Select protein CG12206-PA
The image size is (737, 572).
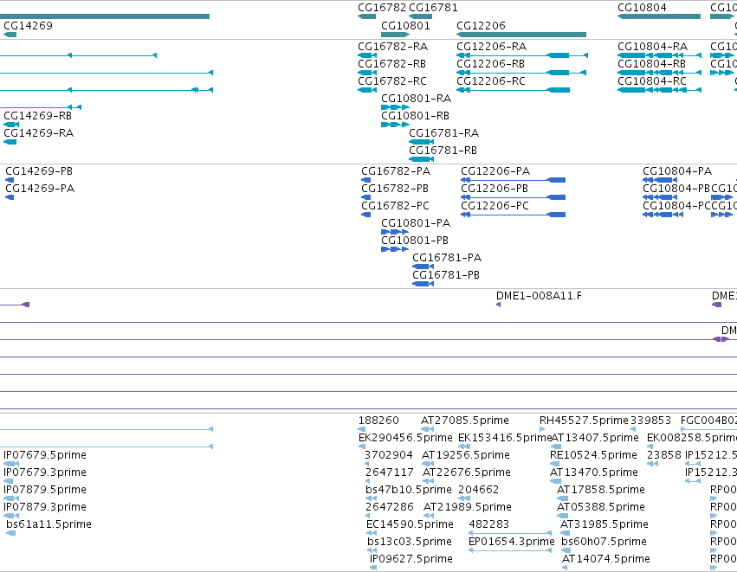pyautogui.click(x=495, y=171)
